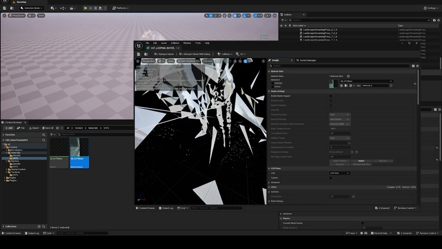Save the static mesh asset with disk icon
The image size is (442, 249).
138,54
